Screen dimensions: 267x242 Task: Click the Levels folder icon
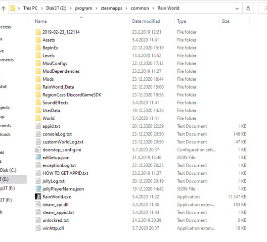pyautogui.click(x=38, y=55)
